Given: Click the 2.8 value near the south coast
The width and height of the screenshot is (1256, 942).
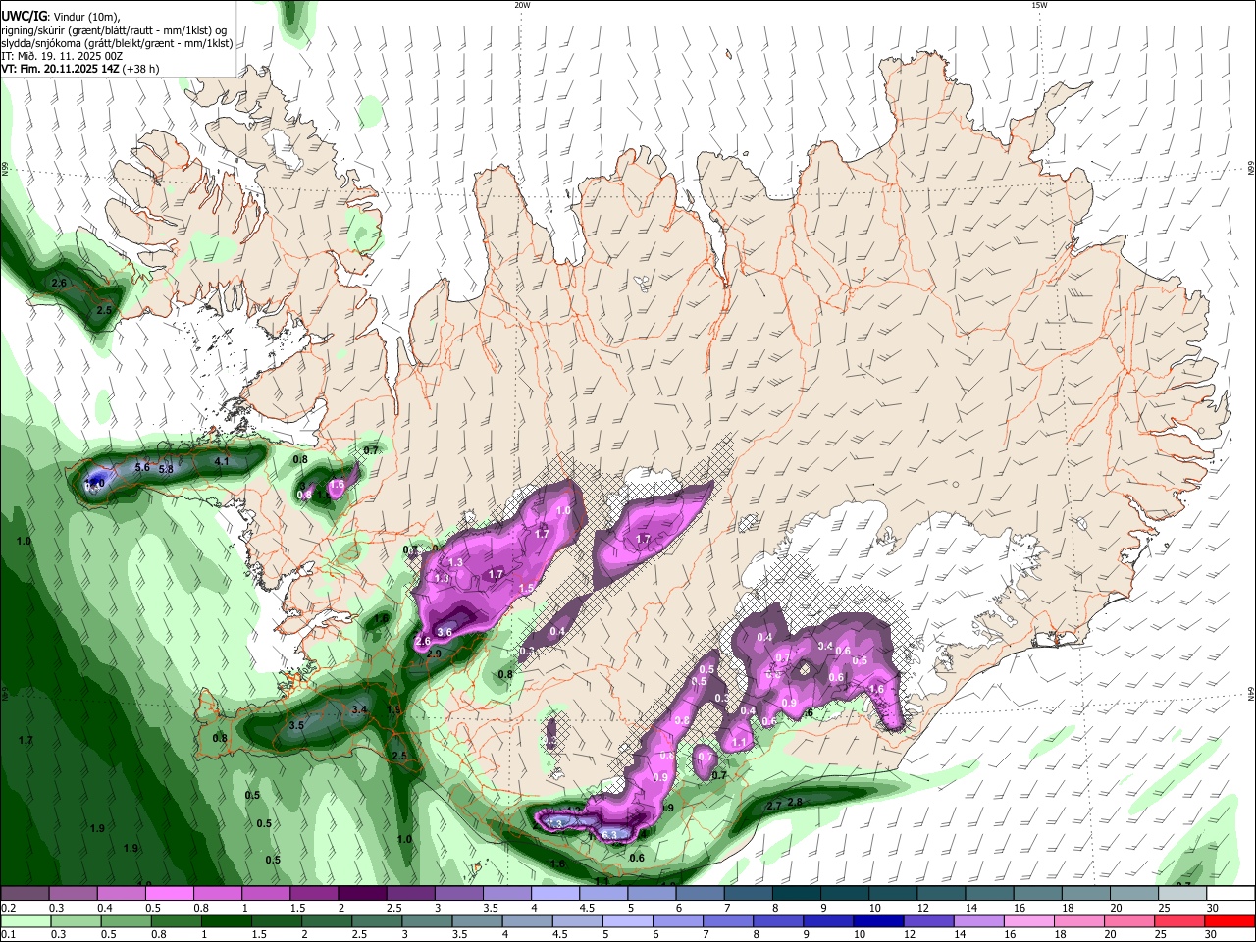Looking at the screenshot, I should pyautogui.click(x=795, y=802).
